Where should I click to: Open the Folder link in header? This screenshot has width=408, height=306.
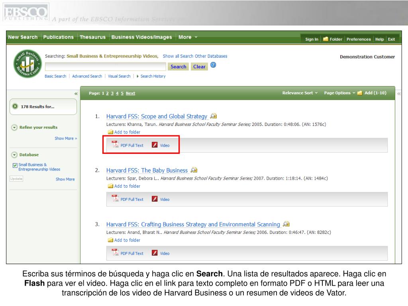(x=336, y=39)
